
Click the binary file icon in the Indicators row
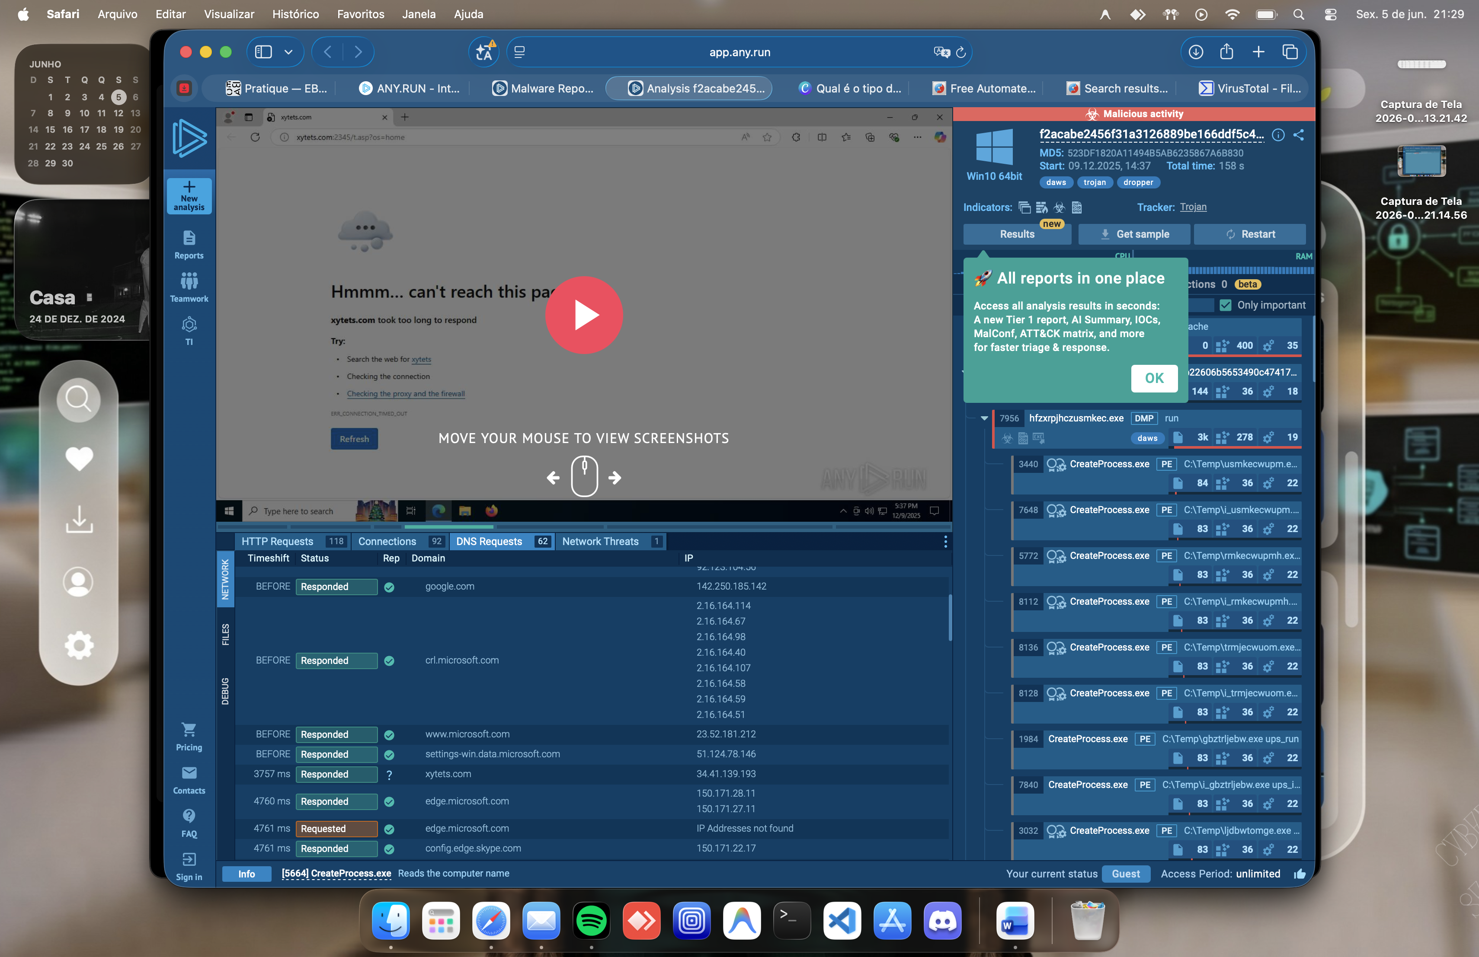click(1077, 207)
